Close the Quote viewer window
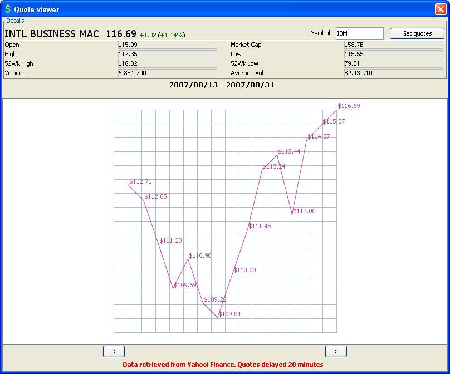The width and height of the screenshot is (450, 374). pos(441,9)
